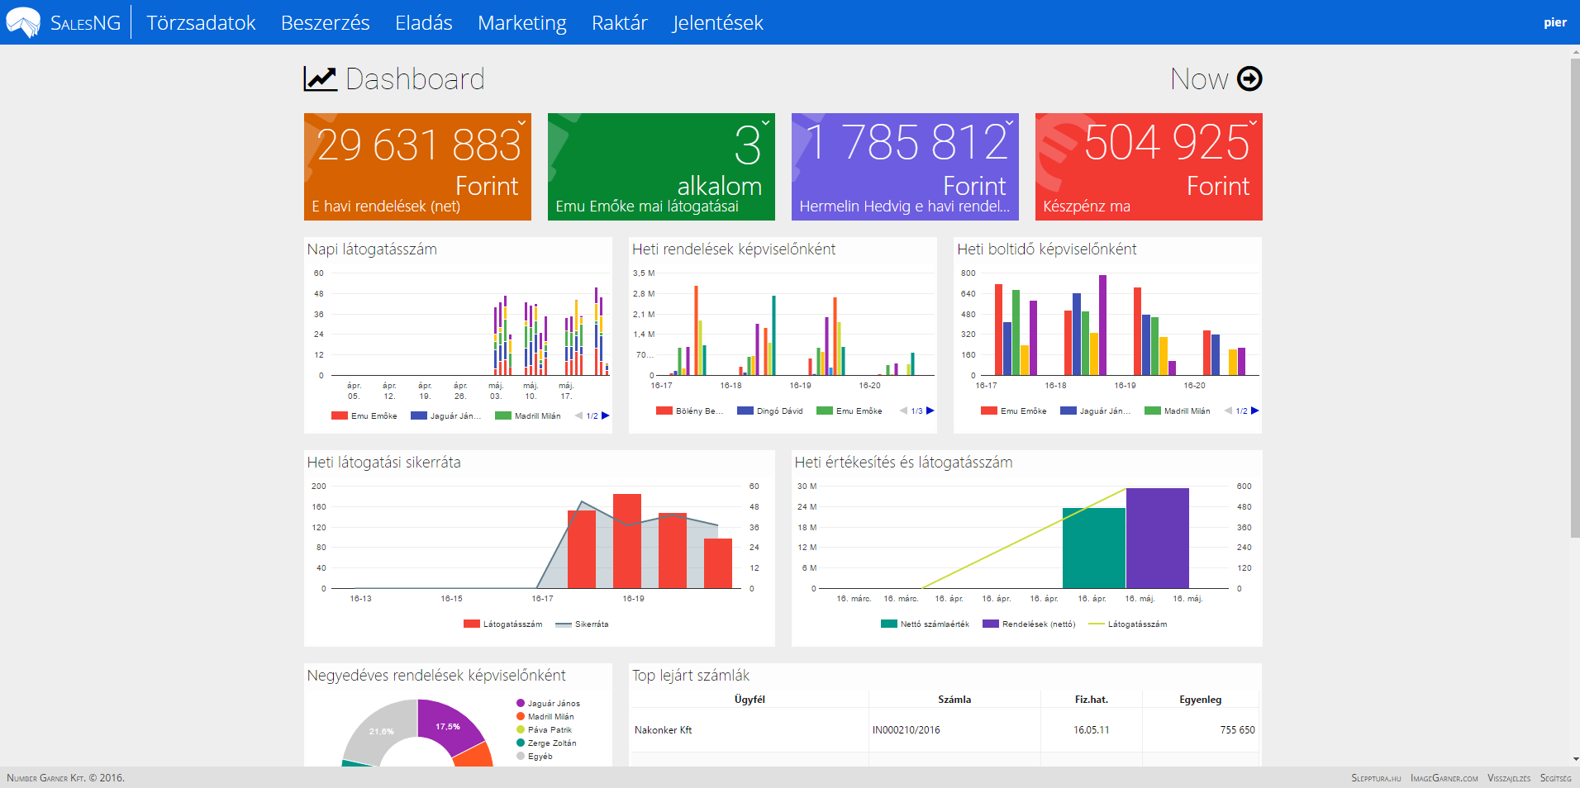Viewport: 1580px width, 788px height.
Task: Next legend page in Heti boltidő képviselőnként
Action: pyautogui.click(x=1255, y=411)
